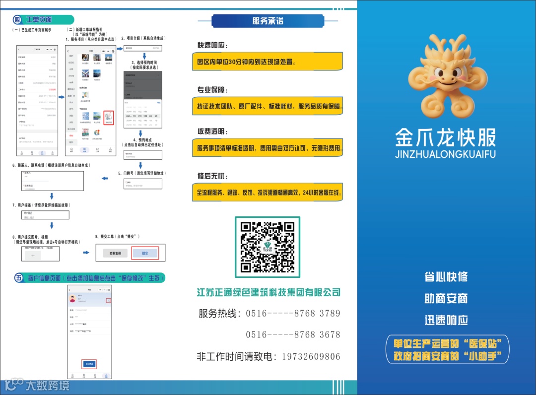The width and height of the screenshot is (536, 395).
Task: Tap the plus tile for adding photos in step 8
Action: (x=33, y=255)
